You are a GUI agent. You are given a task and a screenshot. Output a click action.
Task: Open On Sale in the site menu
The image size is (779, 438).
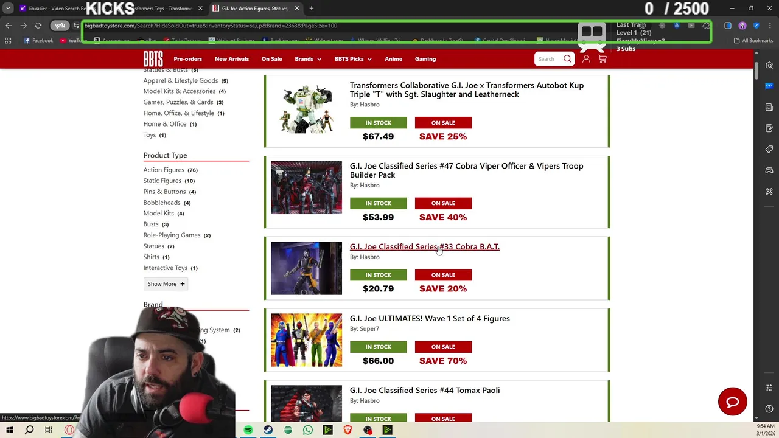271,59
